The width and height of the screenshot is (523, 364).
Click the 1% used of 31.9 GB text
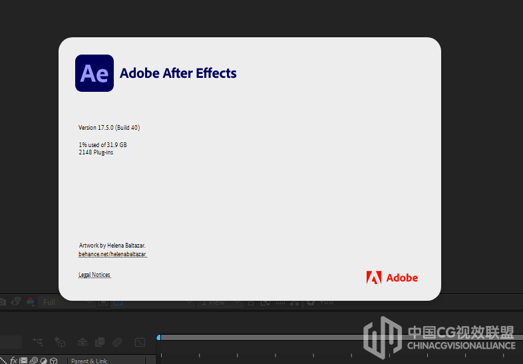click(x=102, y=145)
